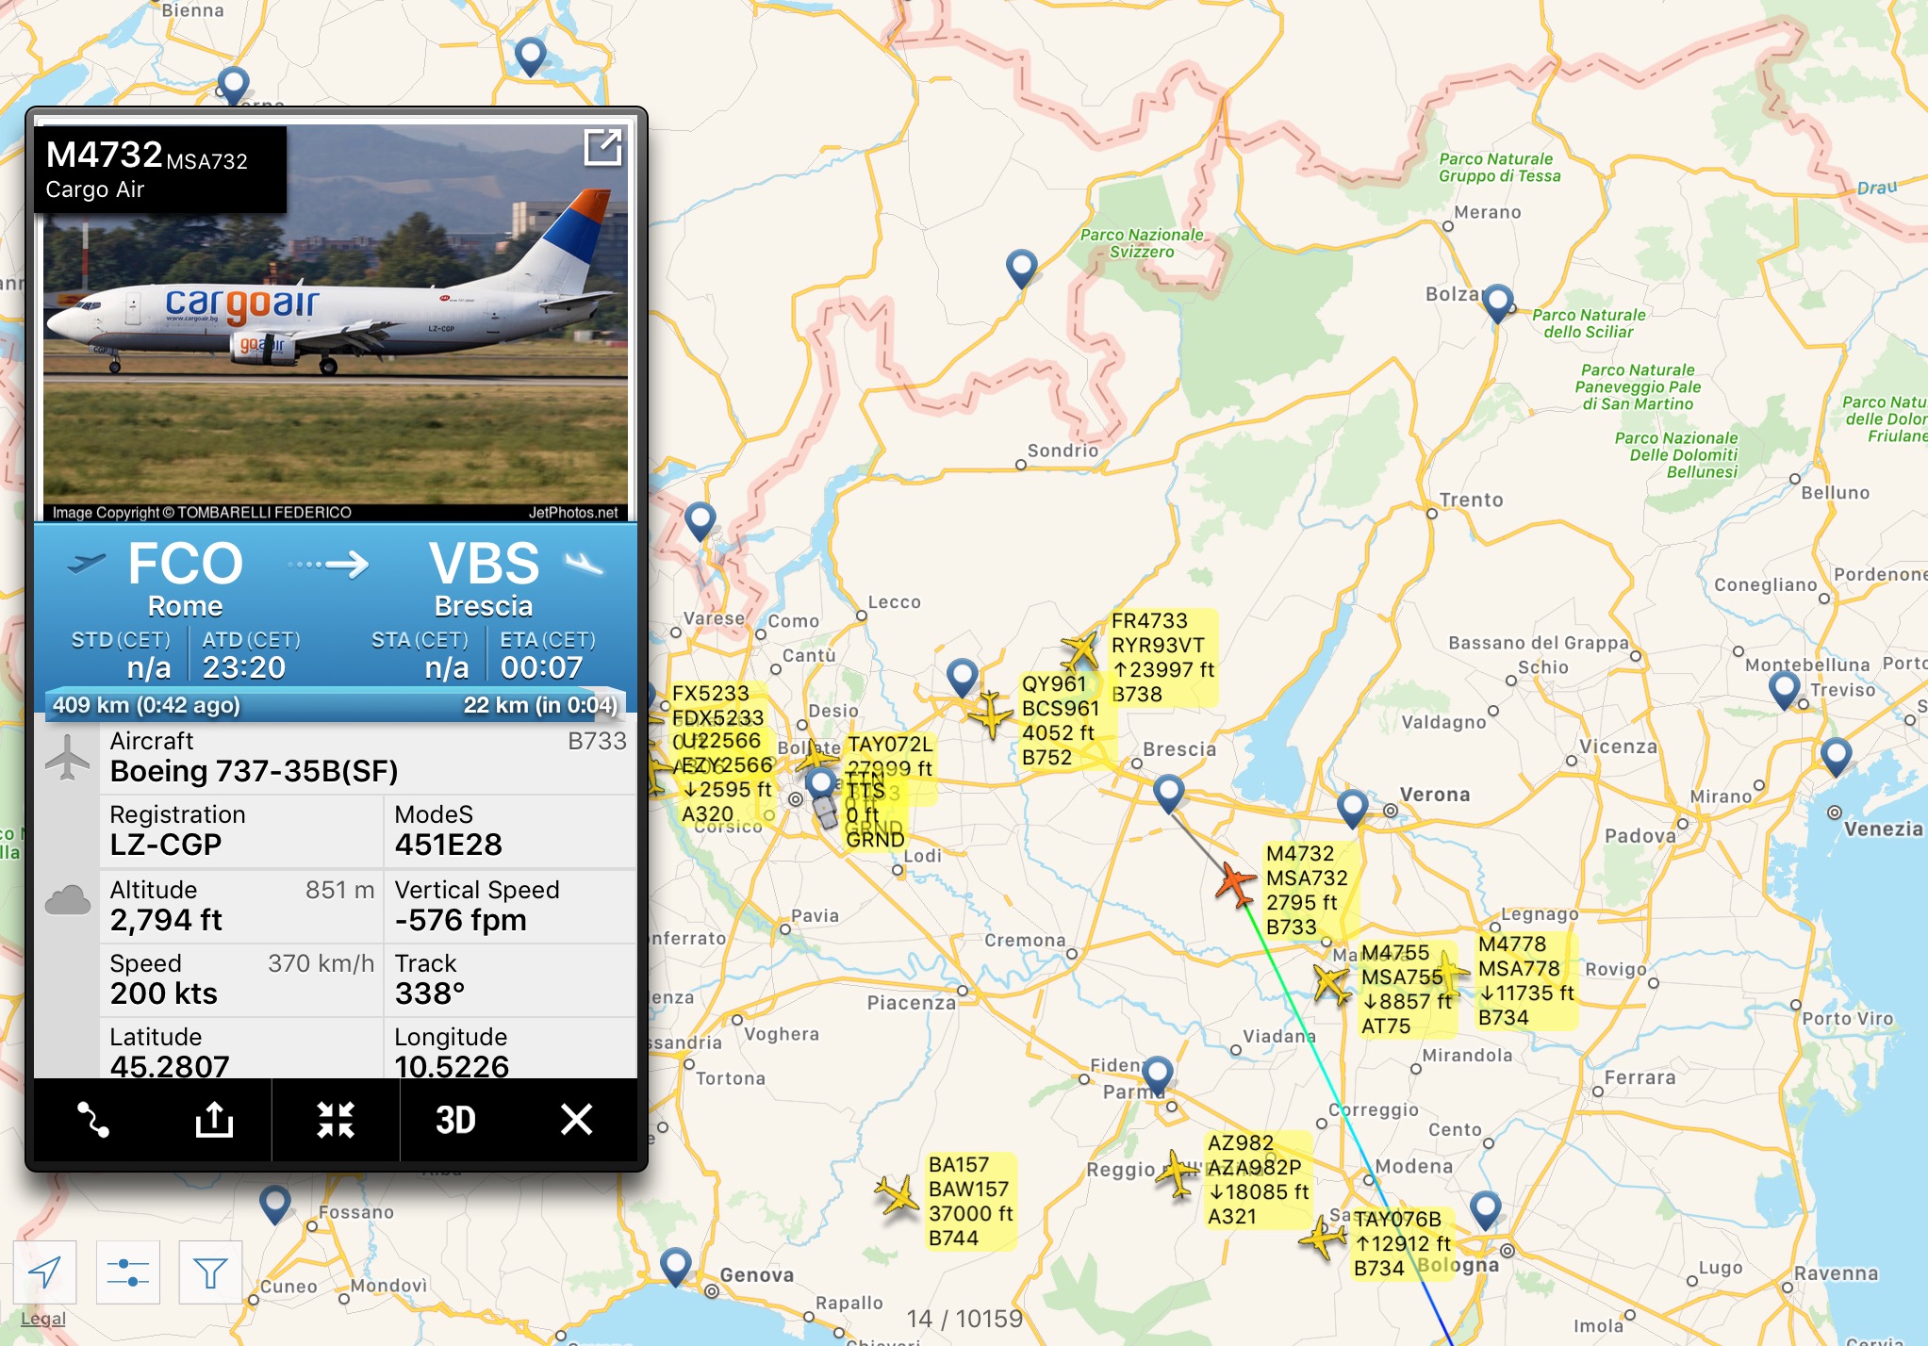Collapse the flight details panel with arrows icon
Image resolution: width=1928 pixels, height=1346 pixels.
click(x=336, y=1120)
